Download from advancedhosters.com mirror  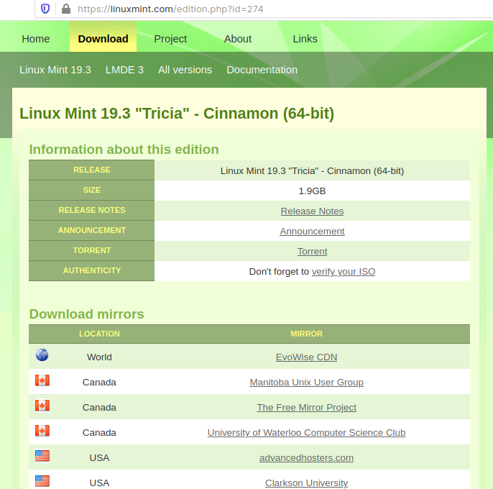[306, 457]
